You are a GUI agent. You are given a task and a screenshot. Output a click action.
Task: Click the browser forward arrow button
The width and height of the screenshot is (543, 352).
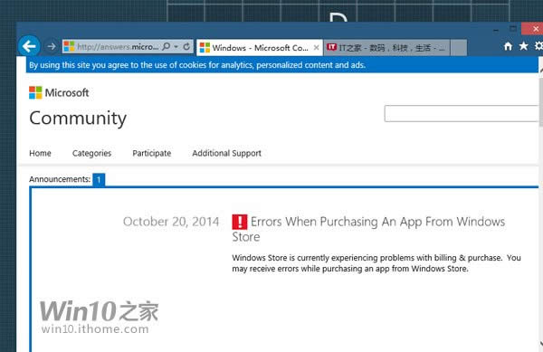52,46
